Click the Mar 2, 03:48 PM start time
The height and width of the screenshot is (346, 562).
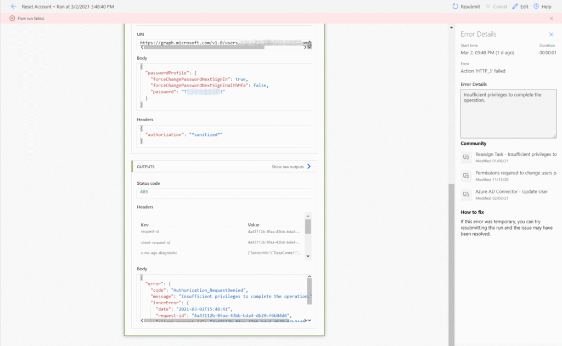point(487,53)
